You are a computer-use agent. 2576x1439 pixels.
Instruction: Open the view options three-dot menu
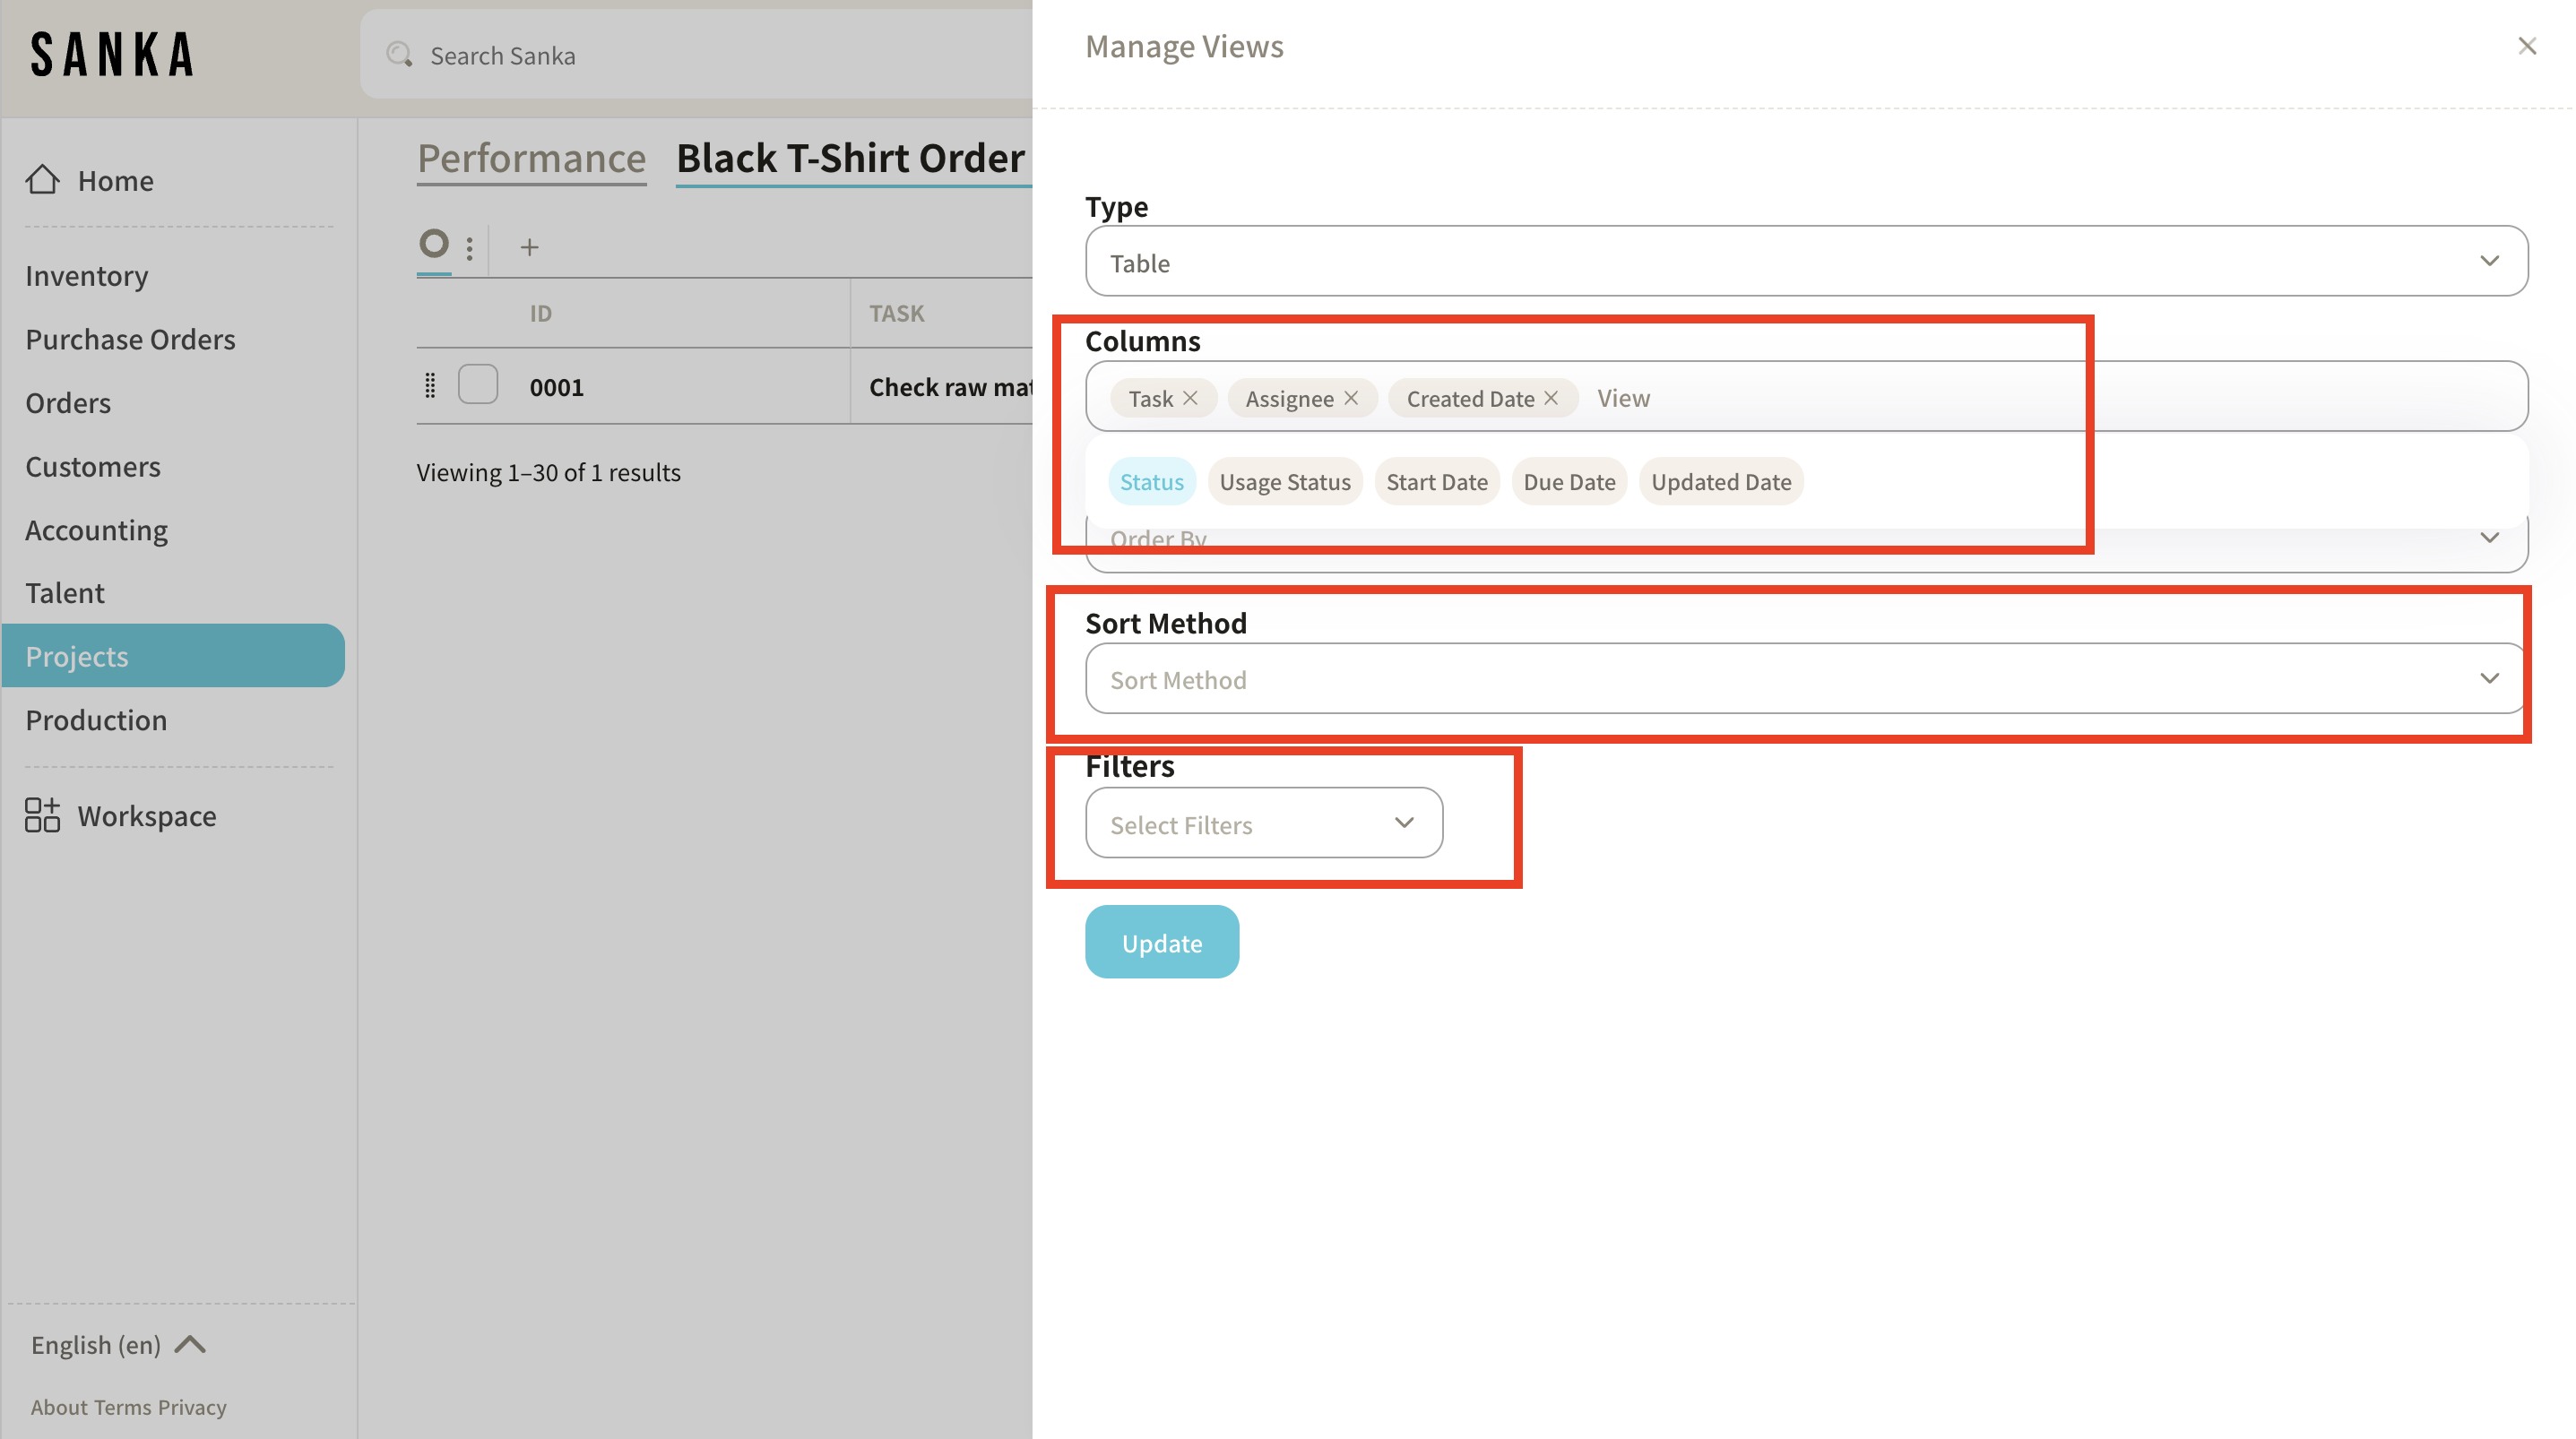tap(469, 246)
